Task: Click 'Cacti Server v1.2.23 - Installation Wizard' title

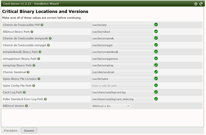Action: click(31, 4)
